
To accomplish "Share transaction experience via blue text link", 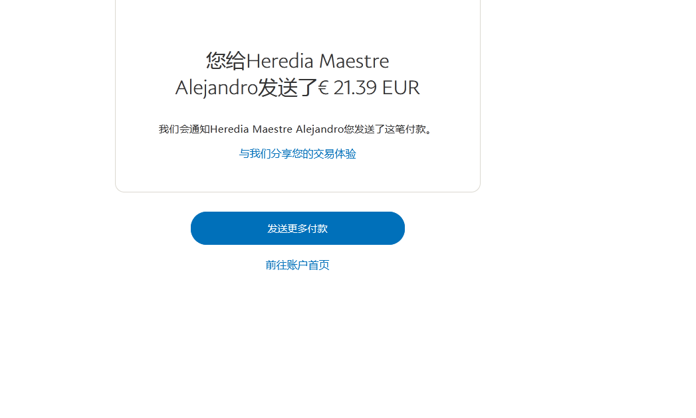I will pyautogui.click(x=297, y=154).
